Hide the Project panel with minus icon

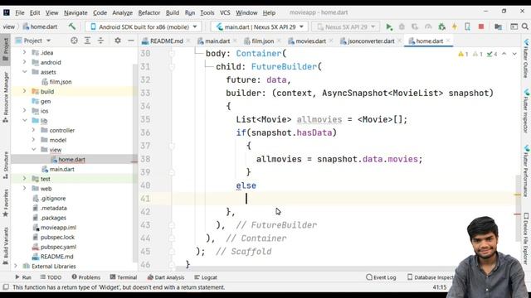(x=131, y=41)
